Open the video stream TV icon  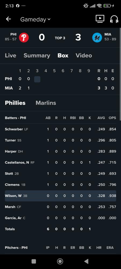click(x=100, y=19)
